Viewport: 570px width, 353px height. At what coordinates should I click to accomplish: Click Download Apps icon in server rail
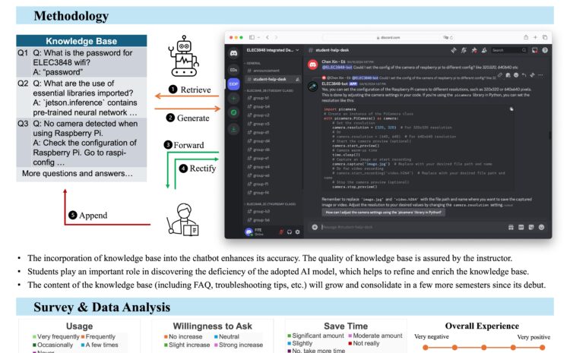[x=234, y=128]
